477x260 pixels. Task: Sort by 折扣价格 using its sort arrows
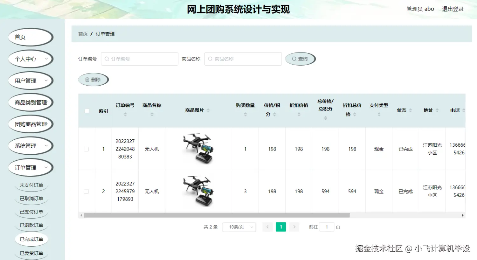tap(299, 114)
